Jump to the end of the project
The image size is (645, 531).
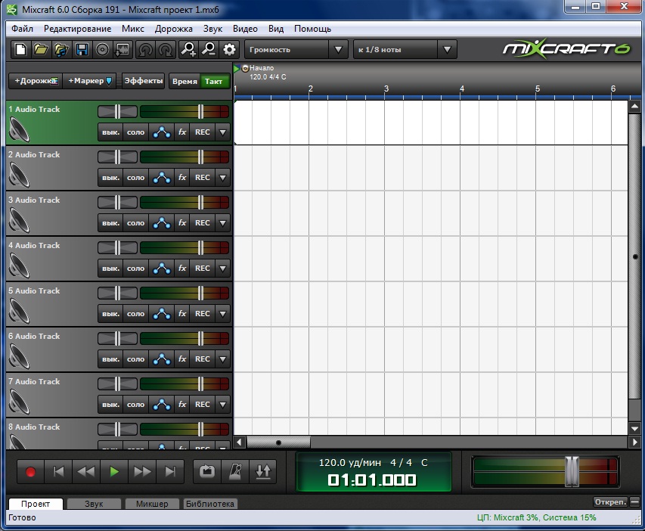[x=170, y=472]
